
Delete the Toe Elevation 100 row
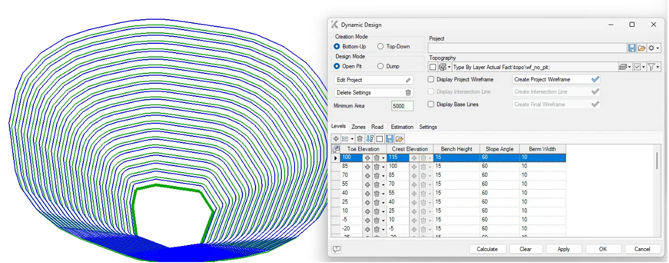click(377, 158)
